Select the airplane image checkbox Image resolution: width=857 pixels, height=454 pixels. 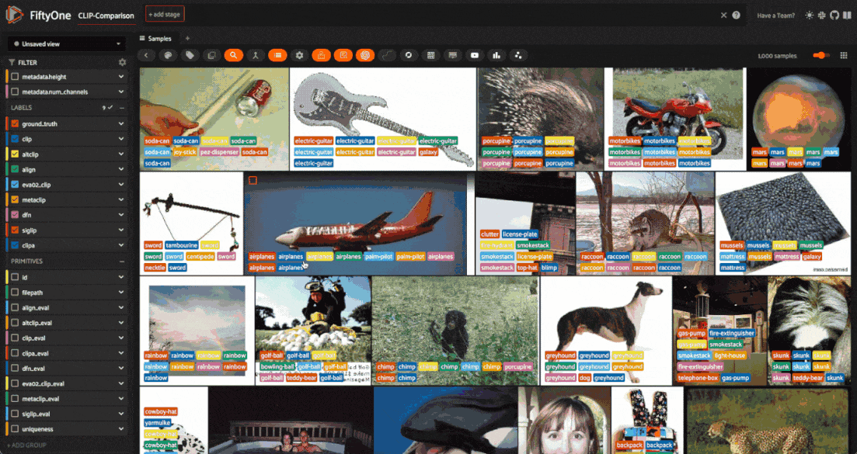pyautogui.click(x=253, y=180)
